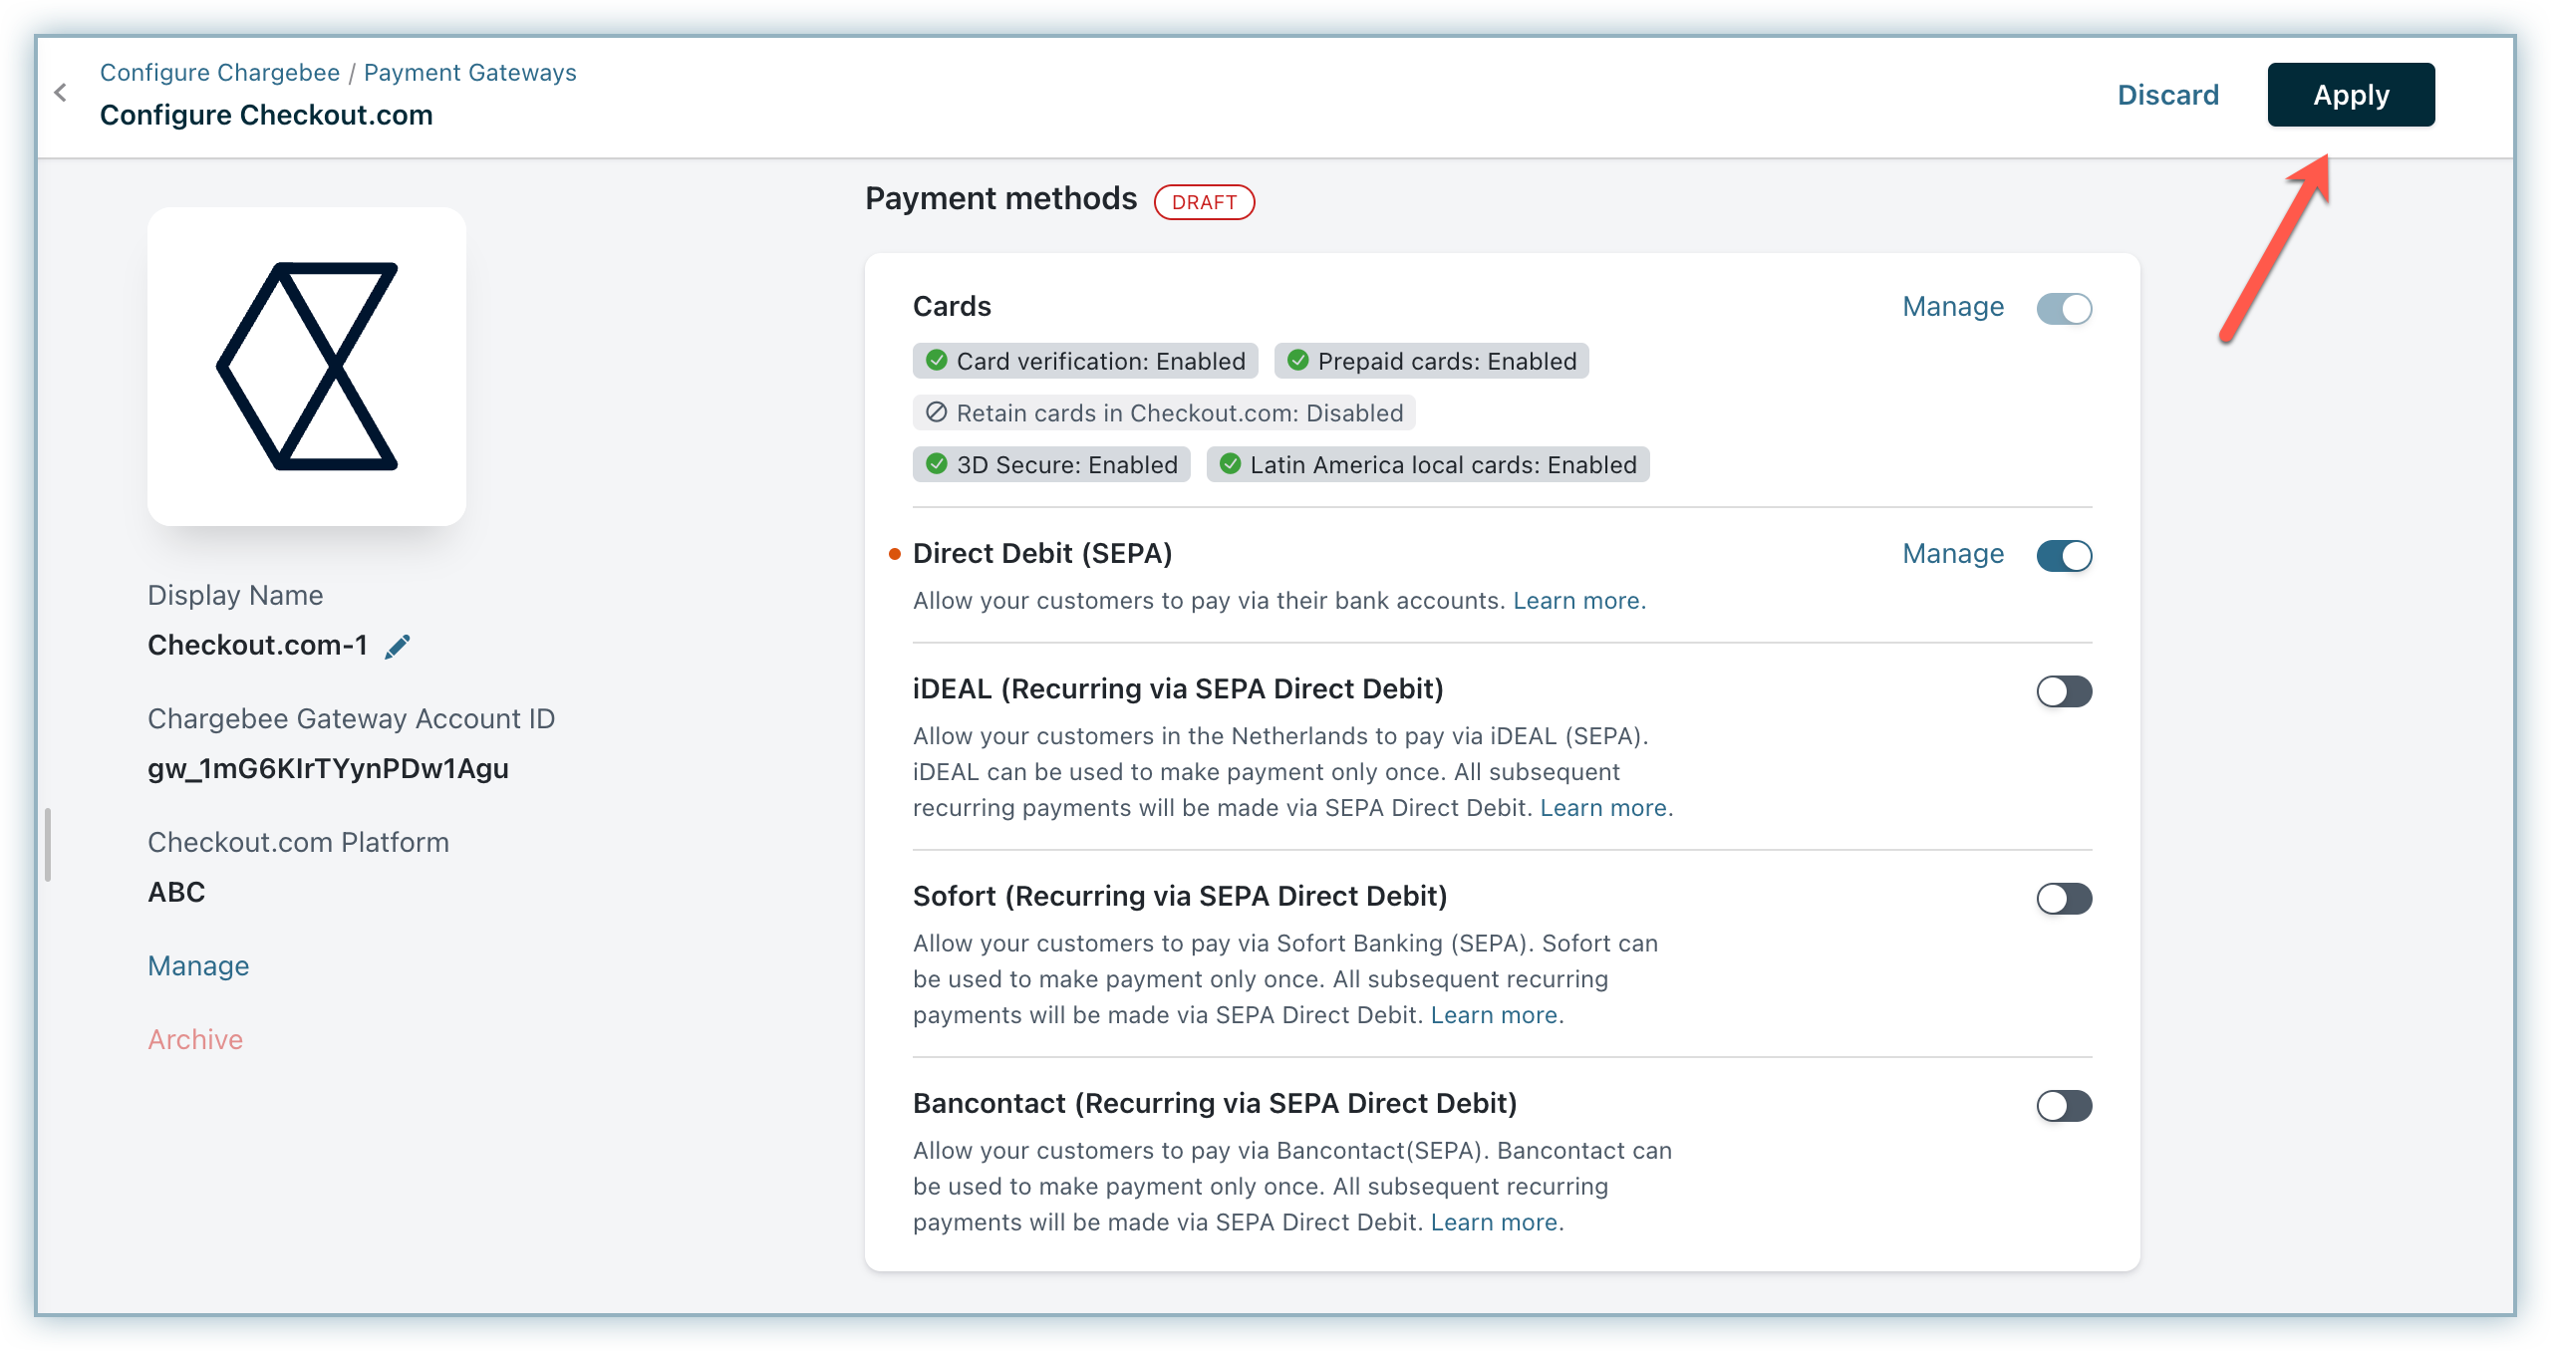Screen dimensions: 2551x1351
Task: Toggle the Cards payment method switch
Action: [x=2064, y=308]
